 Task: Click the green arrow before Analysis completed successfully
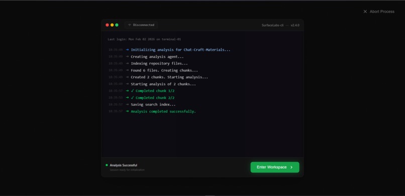(127, 111)
